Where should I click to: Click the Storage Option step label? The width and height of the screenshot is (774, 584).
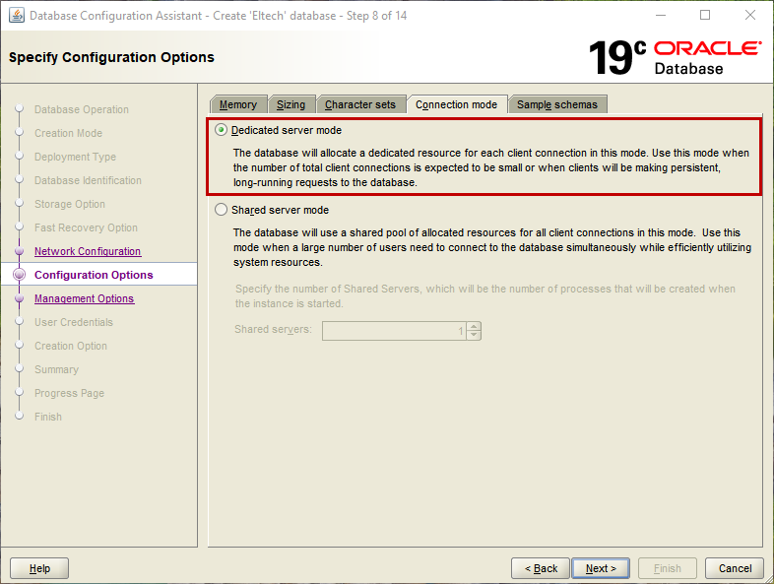(70, 205)
